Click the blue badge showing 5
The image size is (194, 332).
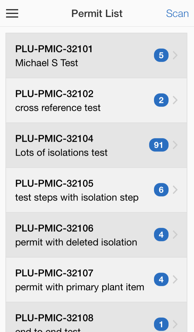tap(161, 55)
